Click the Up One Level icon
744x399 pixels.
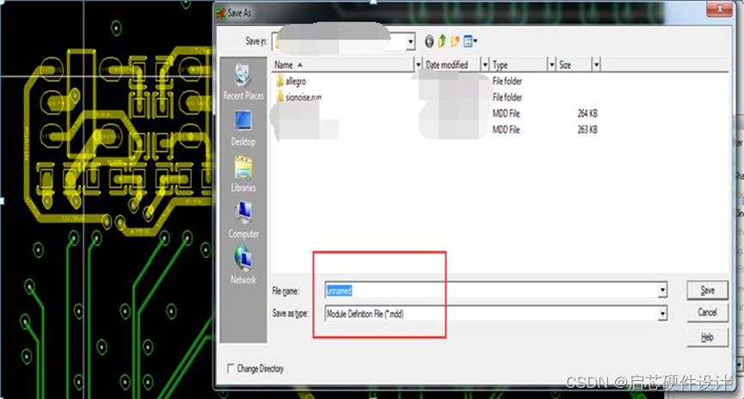point(442,40)
